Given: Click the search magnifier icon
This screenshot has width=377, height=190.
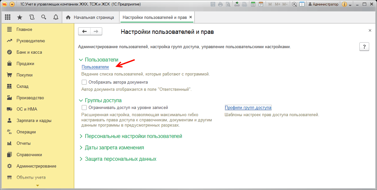Looking at the screenshot, I should click(44, 17).
